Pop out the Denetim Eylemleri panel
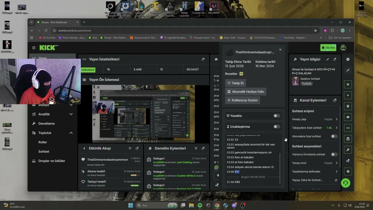 (203, 148)
